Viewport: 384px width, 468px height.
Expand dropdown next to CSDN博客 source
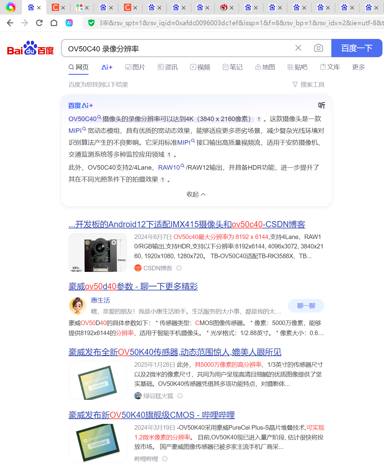click(x=179, y=268)
